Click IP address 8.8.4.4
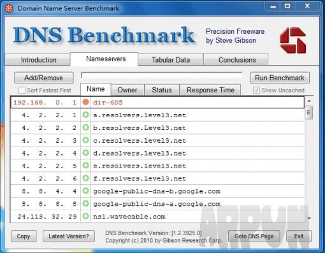The image size is (325, 253). (49, 191)
